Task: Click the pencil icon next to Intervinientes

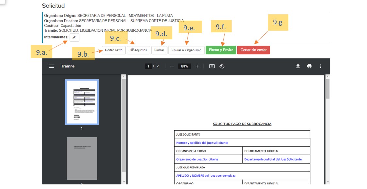Action: 74,37
